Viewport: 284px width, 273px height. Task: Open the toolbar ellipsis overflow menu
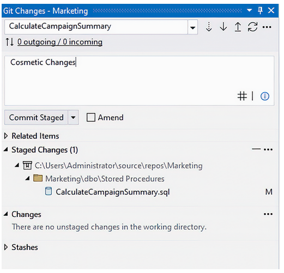point(267,27)
